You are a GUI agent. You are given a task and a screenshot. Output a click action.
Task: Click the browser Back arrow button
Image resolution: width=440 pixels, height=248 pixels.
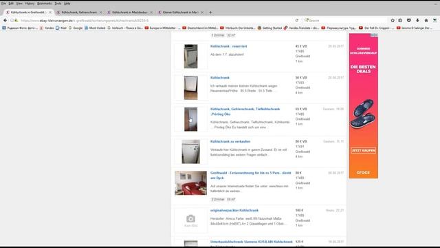point(5,20)
